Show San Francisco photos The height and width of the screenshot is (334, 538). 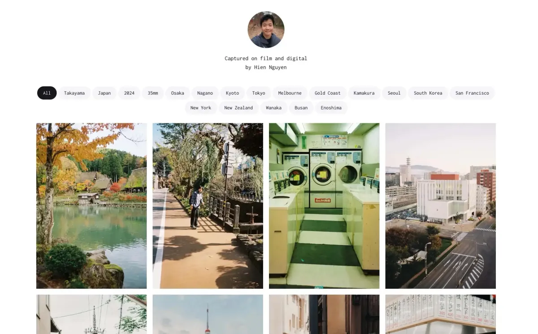[472, 93]
